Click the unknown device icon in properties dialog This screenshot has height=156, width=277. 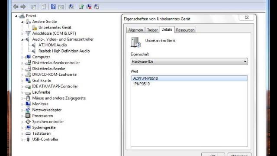click(135, 42)
